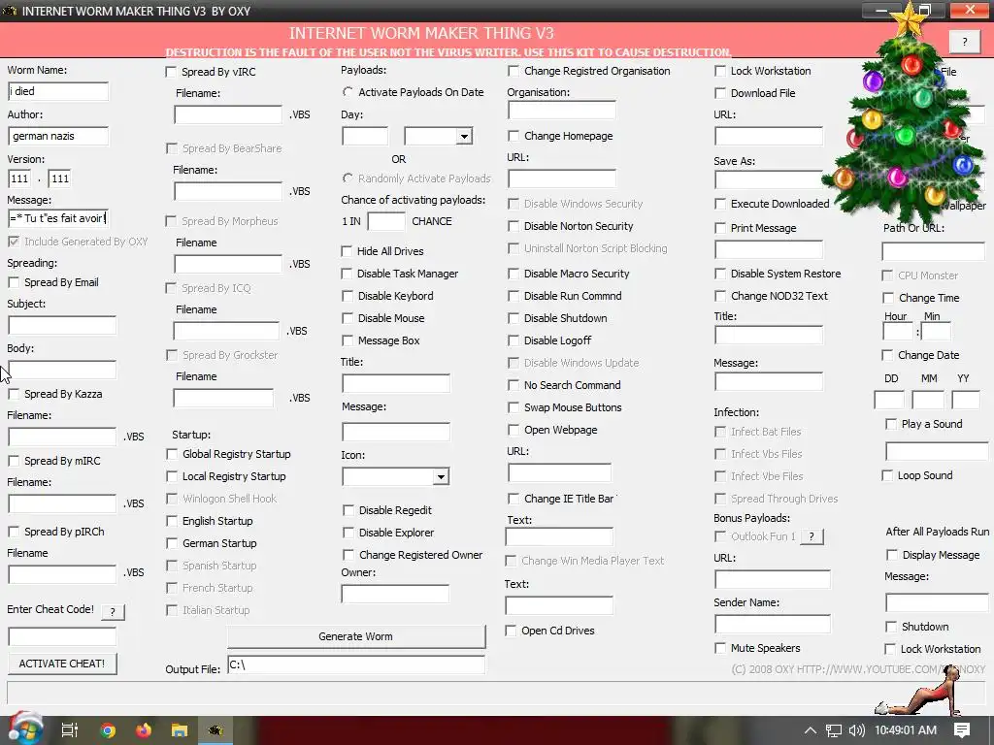
Task: Tick the Swap Mouse Buttons checkbox
Action: tap(514, 407)
